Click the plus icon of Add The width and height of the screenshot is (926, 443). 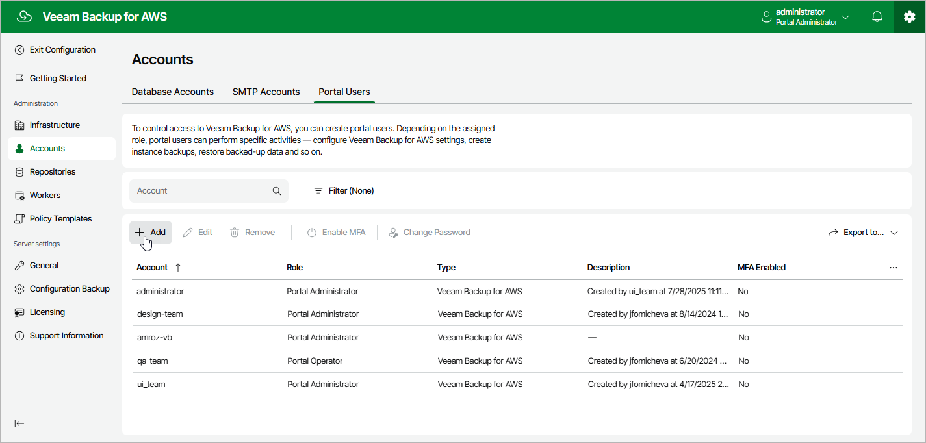pos(140,232)
